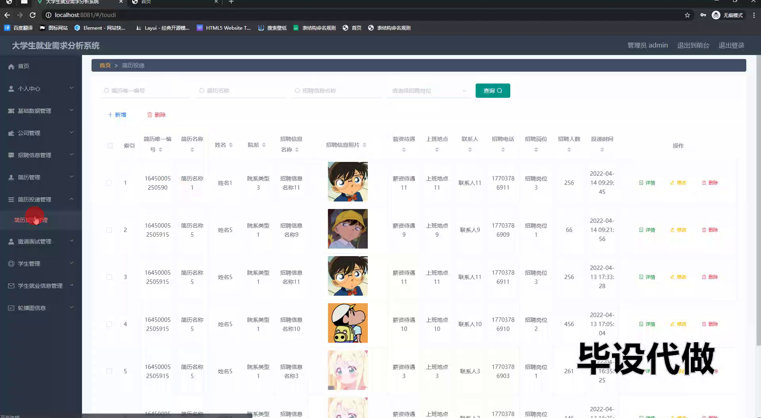Click the 学生就业信息管理 envelope icon
This screenshot has width=761, height=418.
11,286
